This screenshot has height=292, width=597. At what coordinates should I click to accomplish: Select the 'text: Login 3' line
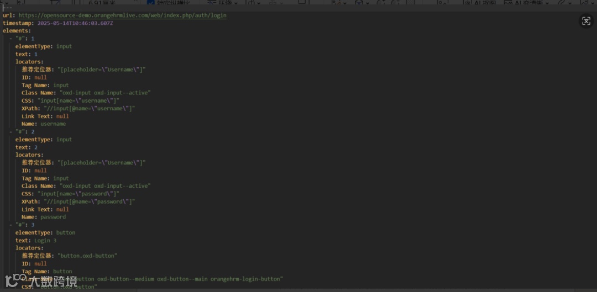coord(36,240)
